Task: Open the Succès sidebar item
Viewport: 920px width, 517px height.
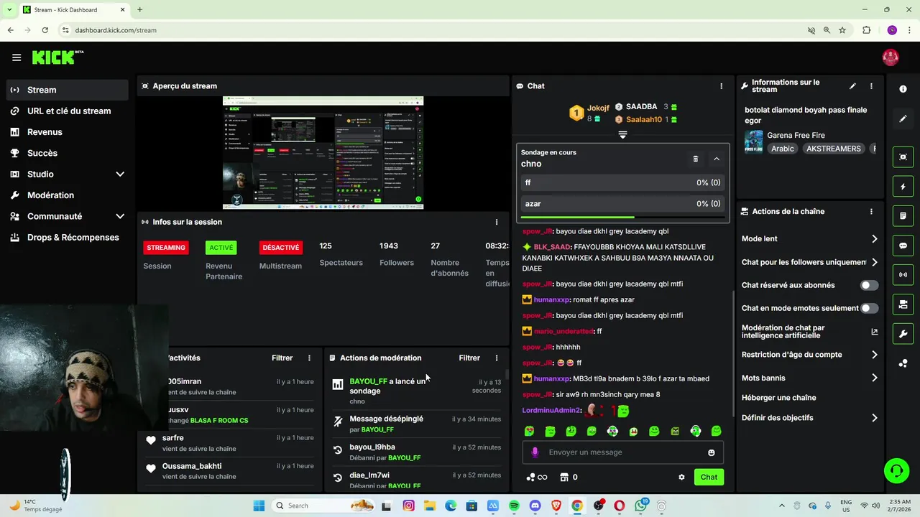Action: 68,153
